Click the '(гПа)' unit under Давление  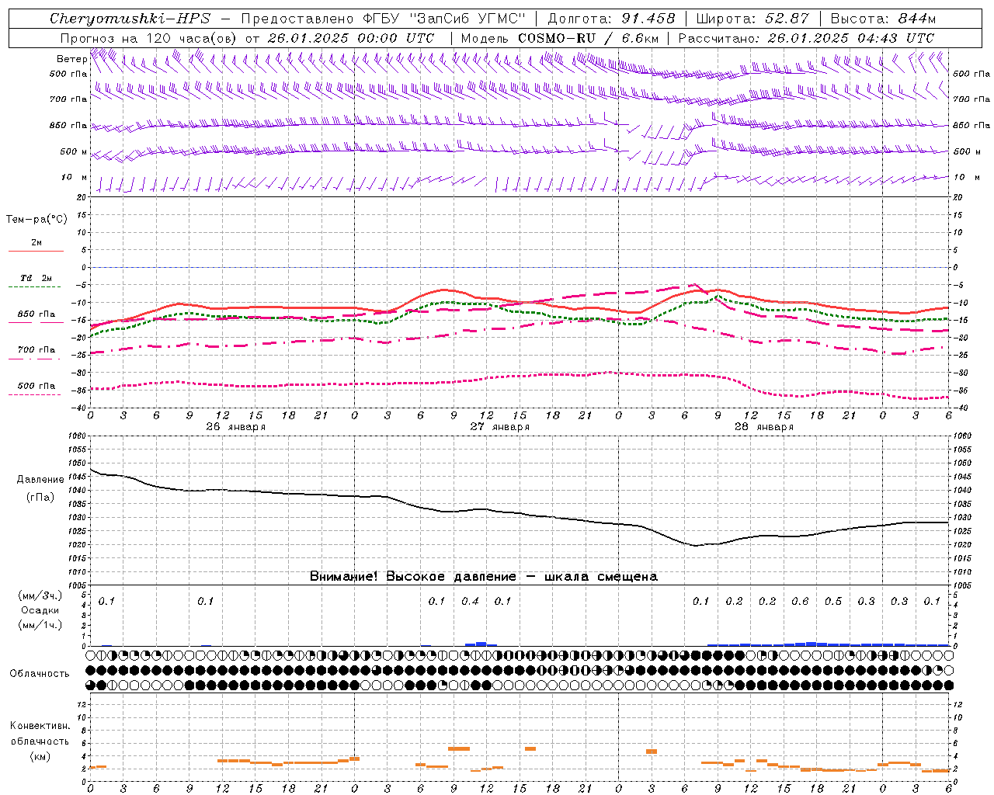(x=40, y=497)
